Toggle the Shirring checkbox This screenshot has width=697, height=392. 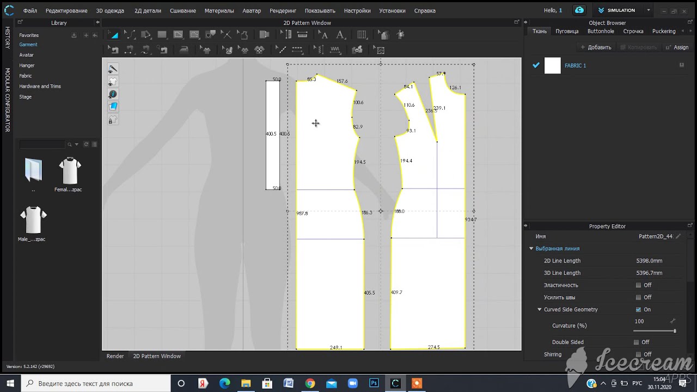(x=638, y=354)
